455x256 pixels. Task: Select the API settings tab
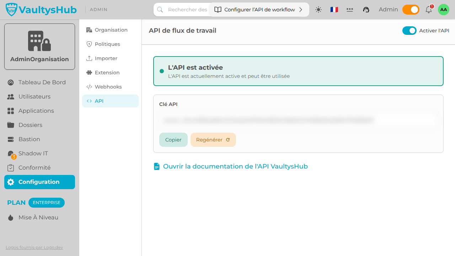[x=110, y=101]
